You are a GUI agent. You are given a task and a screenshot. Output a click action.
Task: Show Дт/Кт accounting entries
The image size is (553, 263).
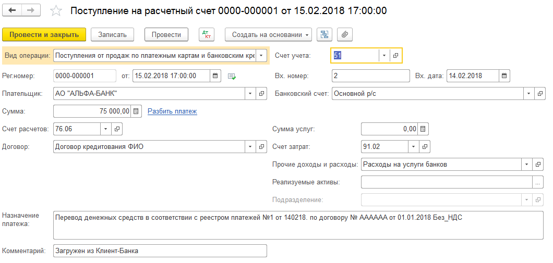207,34
